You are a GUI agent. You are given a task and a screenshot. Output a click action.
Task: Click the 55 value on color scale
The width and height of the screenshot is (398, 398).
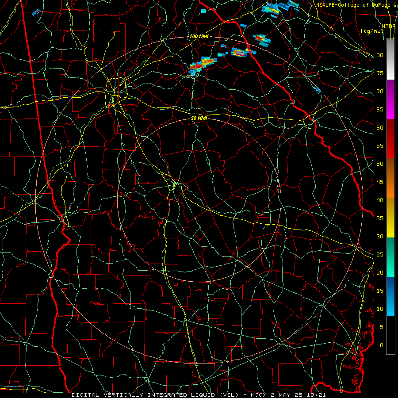click(380, 145)
